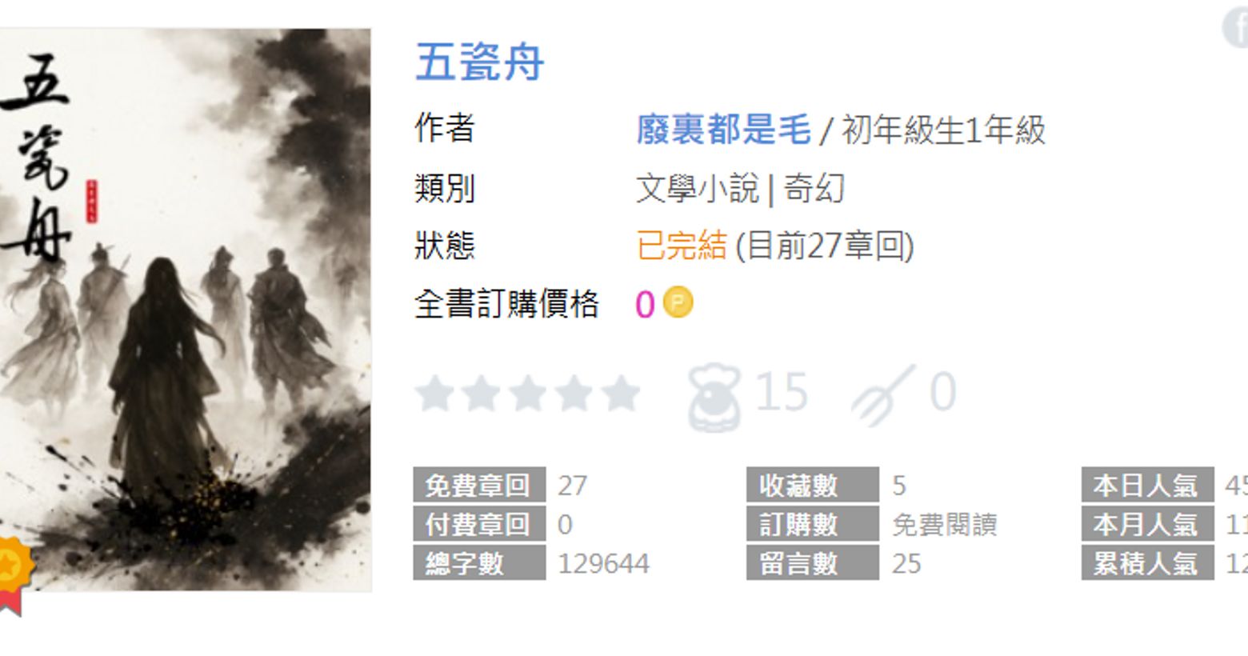Open the book title 五瓷舟 link
This screenshot has width=1248, height=656.
tap(479, 62)
